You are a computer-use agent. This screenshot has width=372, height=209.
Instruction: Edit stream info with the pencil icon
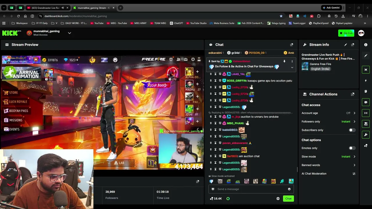[x=346, y=45]
